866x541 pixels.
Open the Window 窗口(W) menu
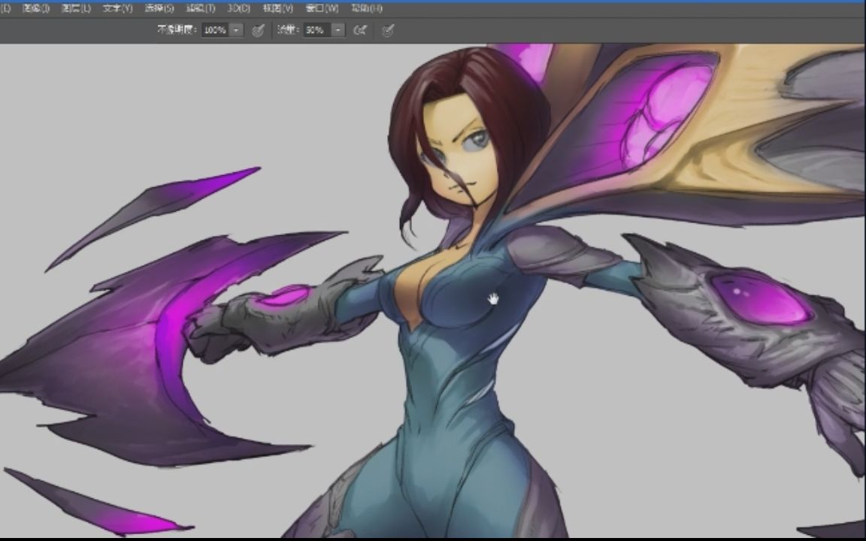click(322, 8)
